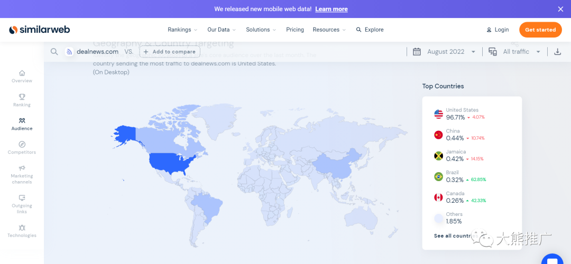Click the Others color swatch in Top Countries
The width and height of the screenshot is (571, 264).
tap(438, 218)
